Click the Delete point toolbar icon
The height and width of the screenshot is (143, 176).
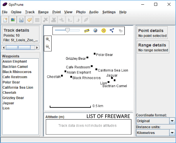pos(45,20)
